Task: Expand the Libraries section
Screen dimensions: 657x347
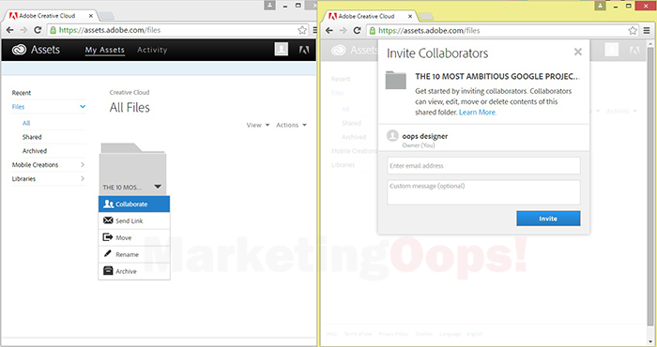Action: click(83, 179)
